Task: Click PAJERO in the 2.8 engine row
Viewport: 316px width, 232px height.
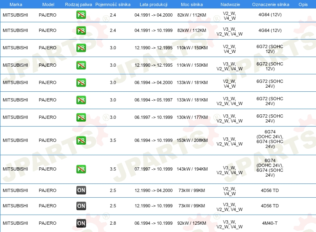Action: point(48,223)
